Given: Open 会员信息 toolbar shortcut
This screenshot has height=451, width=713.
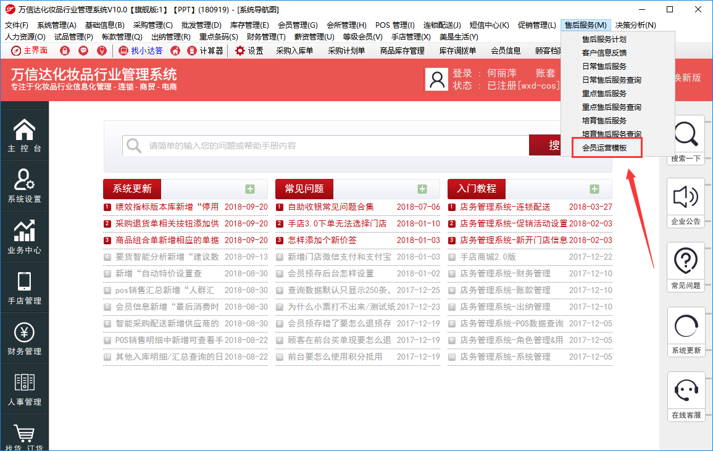Looking at the screenshot, I should (x=506, y=51).
